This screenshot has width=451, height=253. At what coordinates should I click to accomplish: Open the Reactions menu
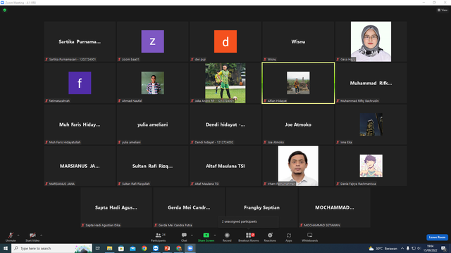(x=270, y=237)
